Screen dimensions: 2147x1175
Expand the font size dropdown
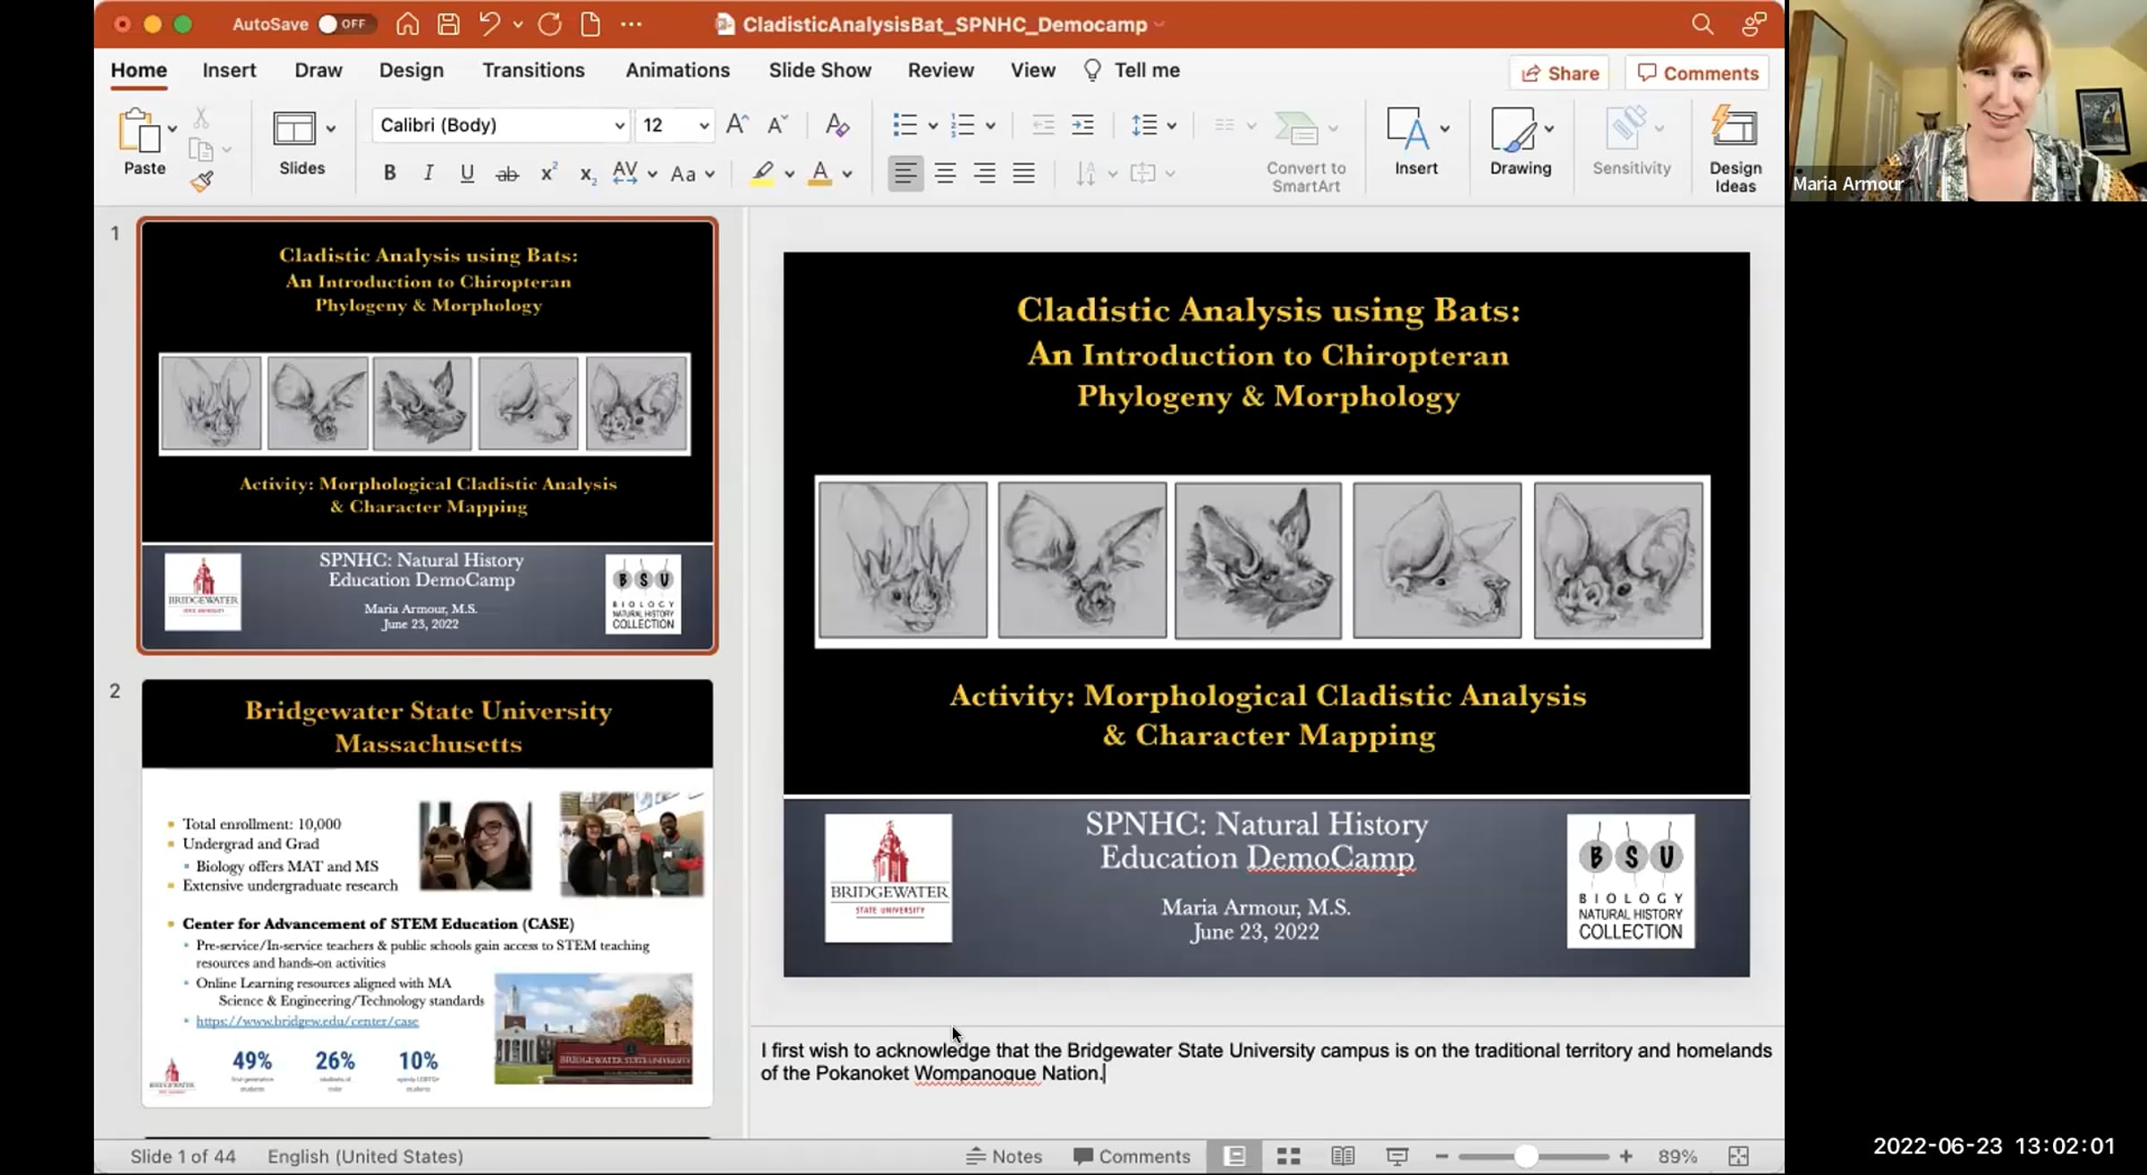point(704,125)
